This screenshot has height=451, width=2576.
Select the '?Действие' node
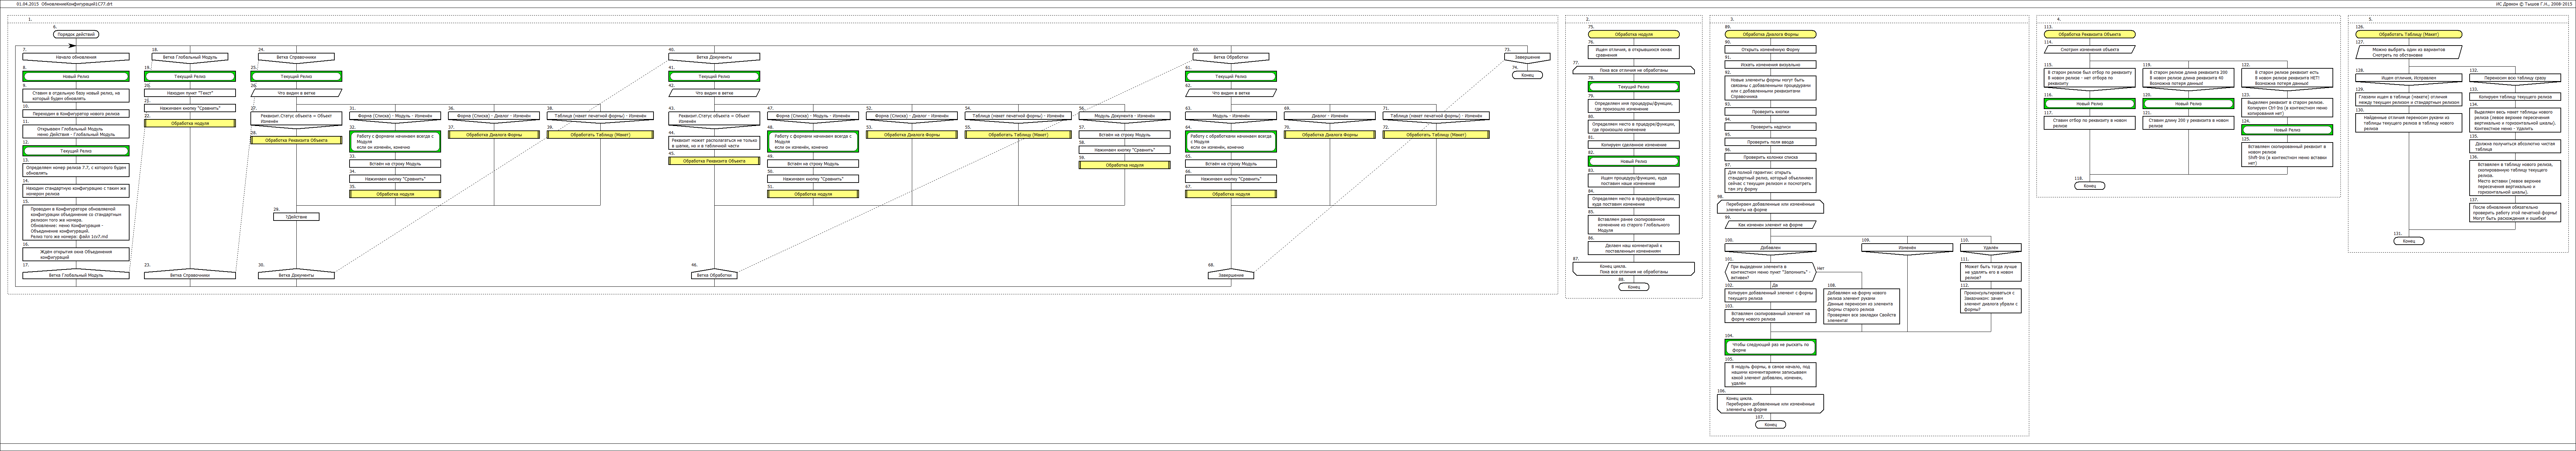(x=296, y=217)
